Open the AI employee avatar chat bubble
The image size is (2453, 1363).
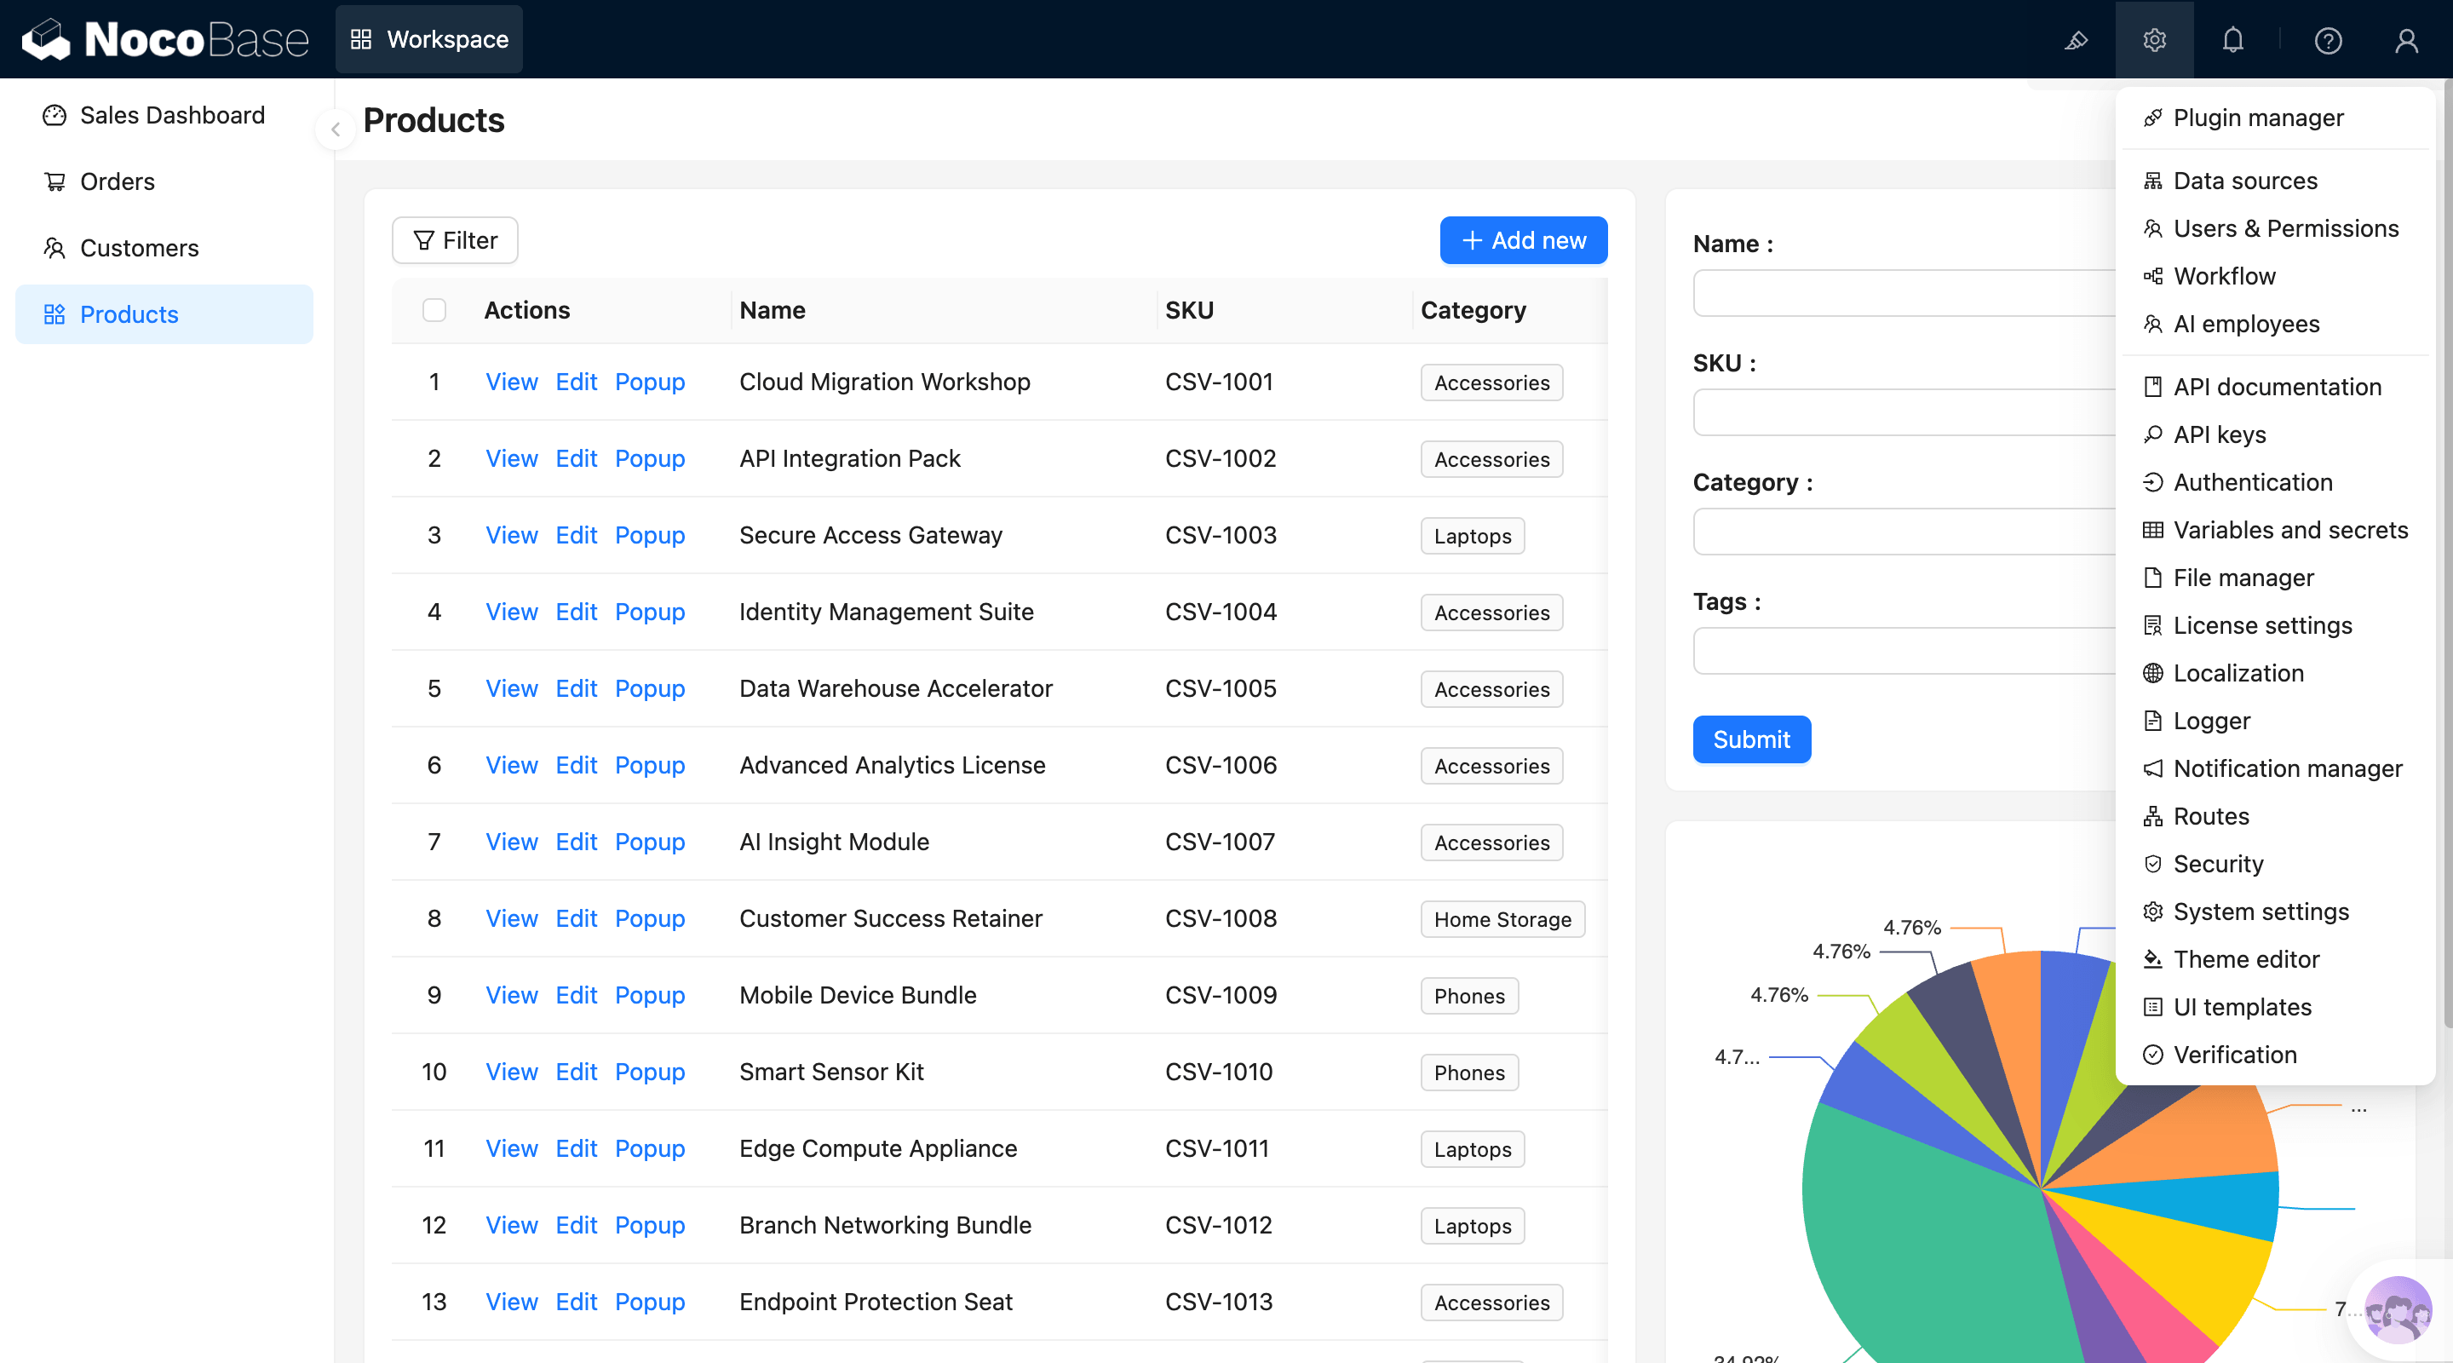2397,1311
